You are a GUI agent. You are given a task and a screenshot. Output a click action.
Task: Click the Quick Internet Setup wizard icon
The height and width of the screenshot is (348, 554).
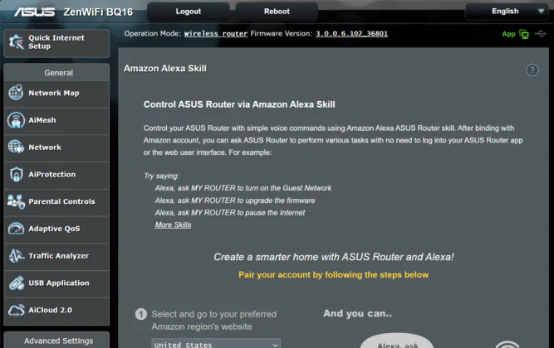point(17,42)
